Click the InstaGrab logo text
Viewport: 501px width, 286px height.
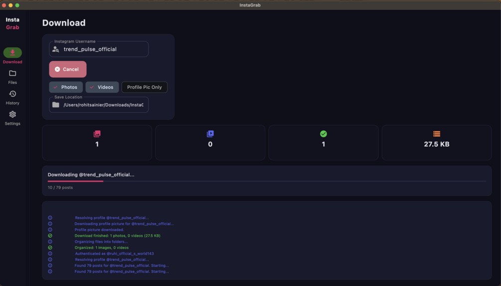(12, 23)
